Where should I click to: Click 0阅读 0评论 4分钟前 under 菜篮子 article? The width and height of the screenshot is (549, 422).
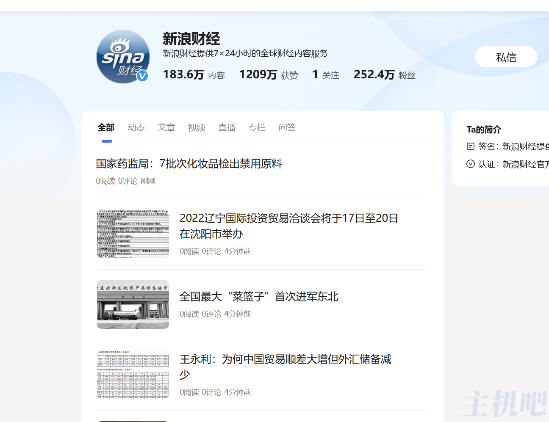[x=215, y=314]
